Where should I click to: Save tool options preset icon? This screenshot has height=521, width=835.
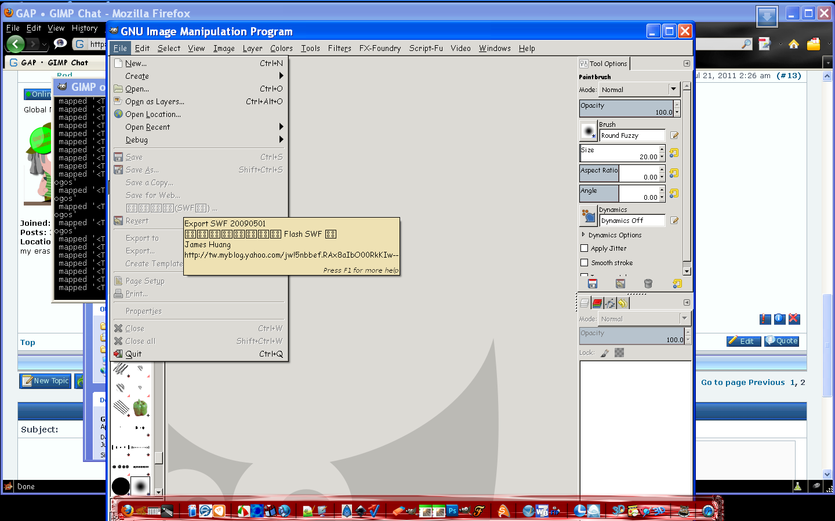593,284
